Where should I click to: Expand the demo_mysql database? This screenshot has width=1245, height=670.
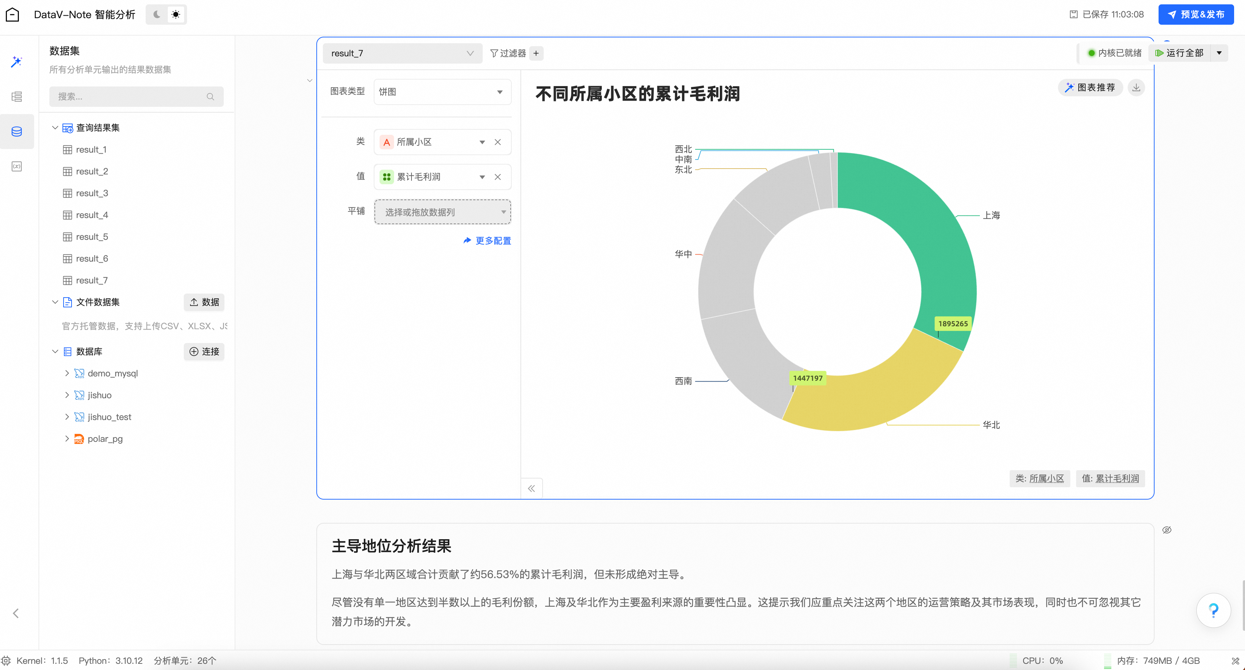67,373
